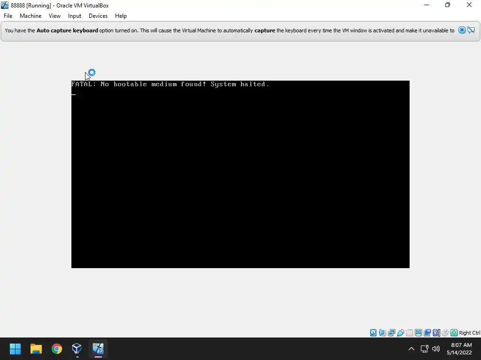Click inside the VM black screen
This screenshot has height=360, width=481.
[240, 174]
